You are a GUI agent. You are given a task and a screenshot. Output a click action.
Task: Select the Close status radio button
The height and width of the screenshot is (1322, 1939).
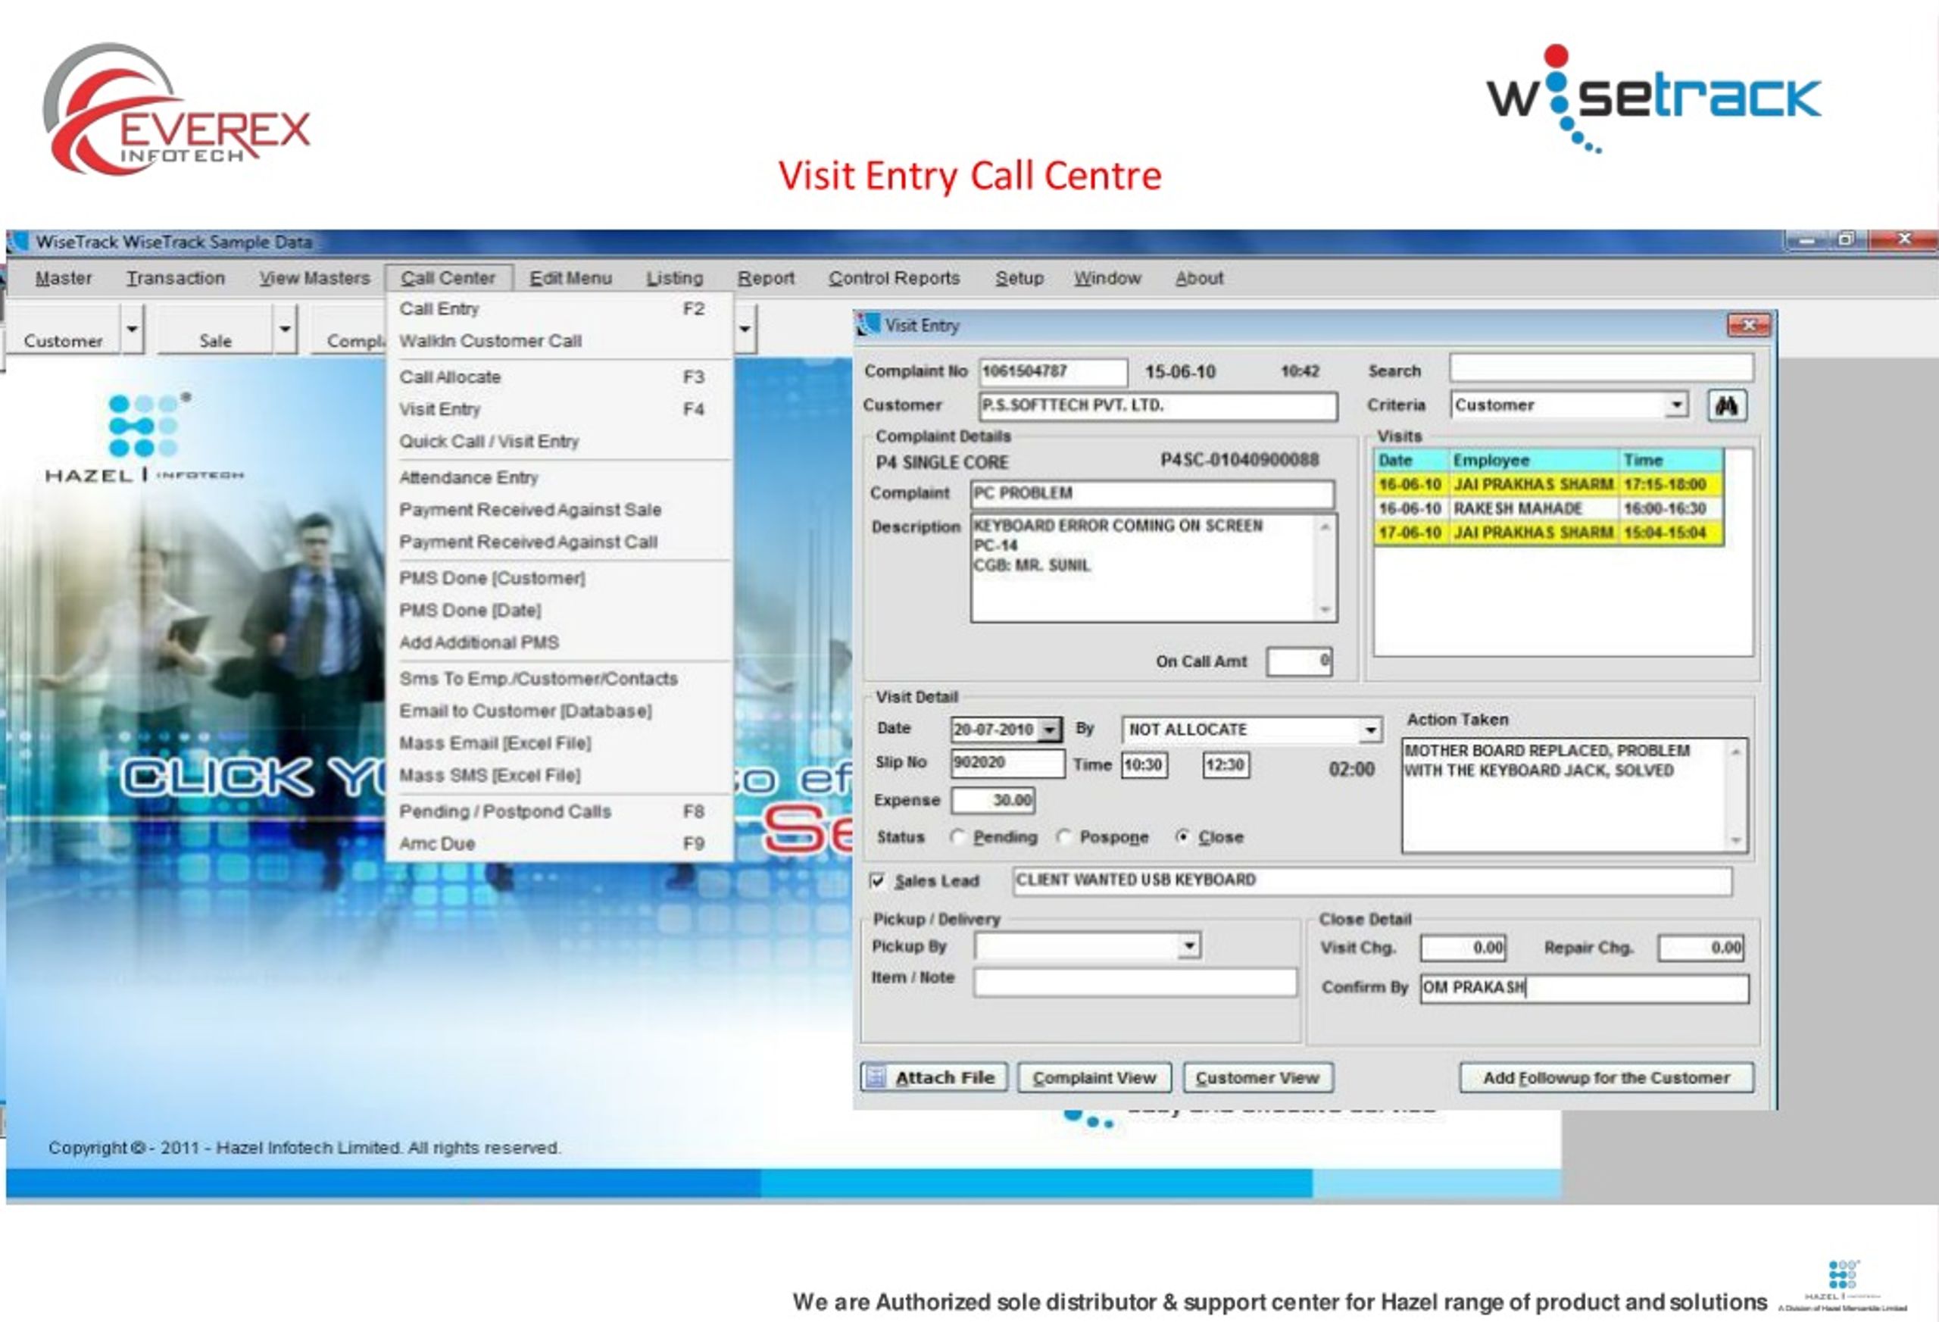click(1182, 836)
